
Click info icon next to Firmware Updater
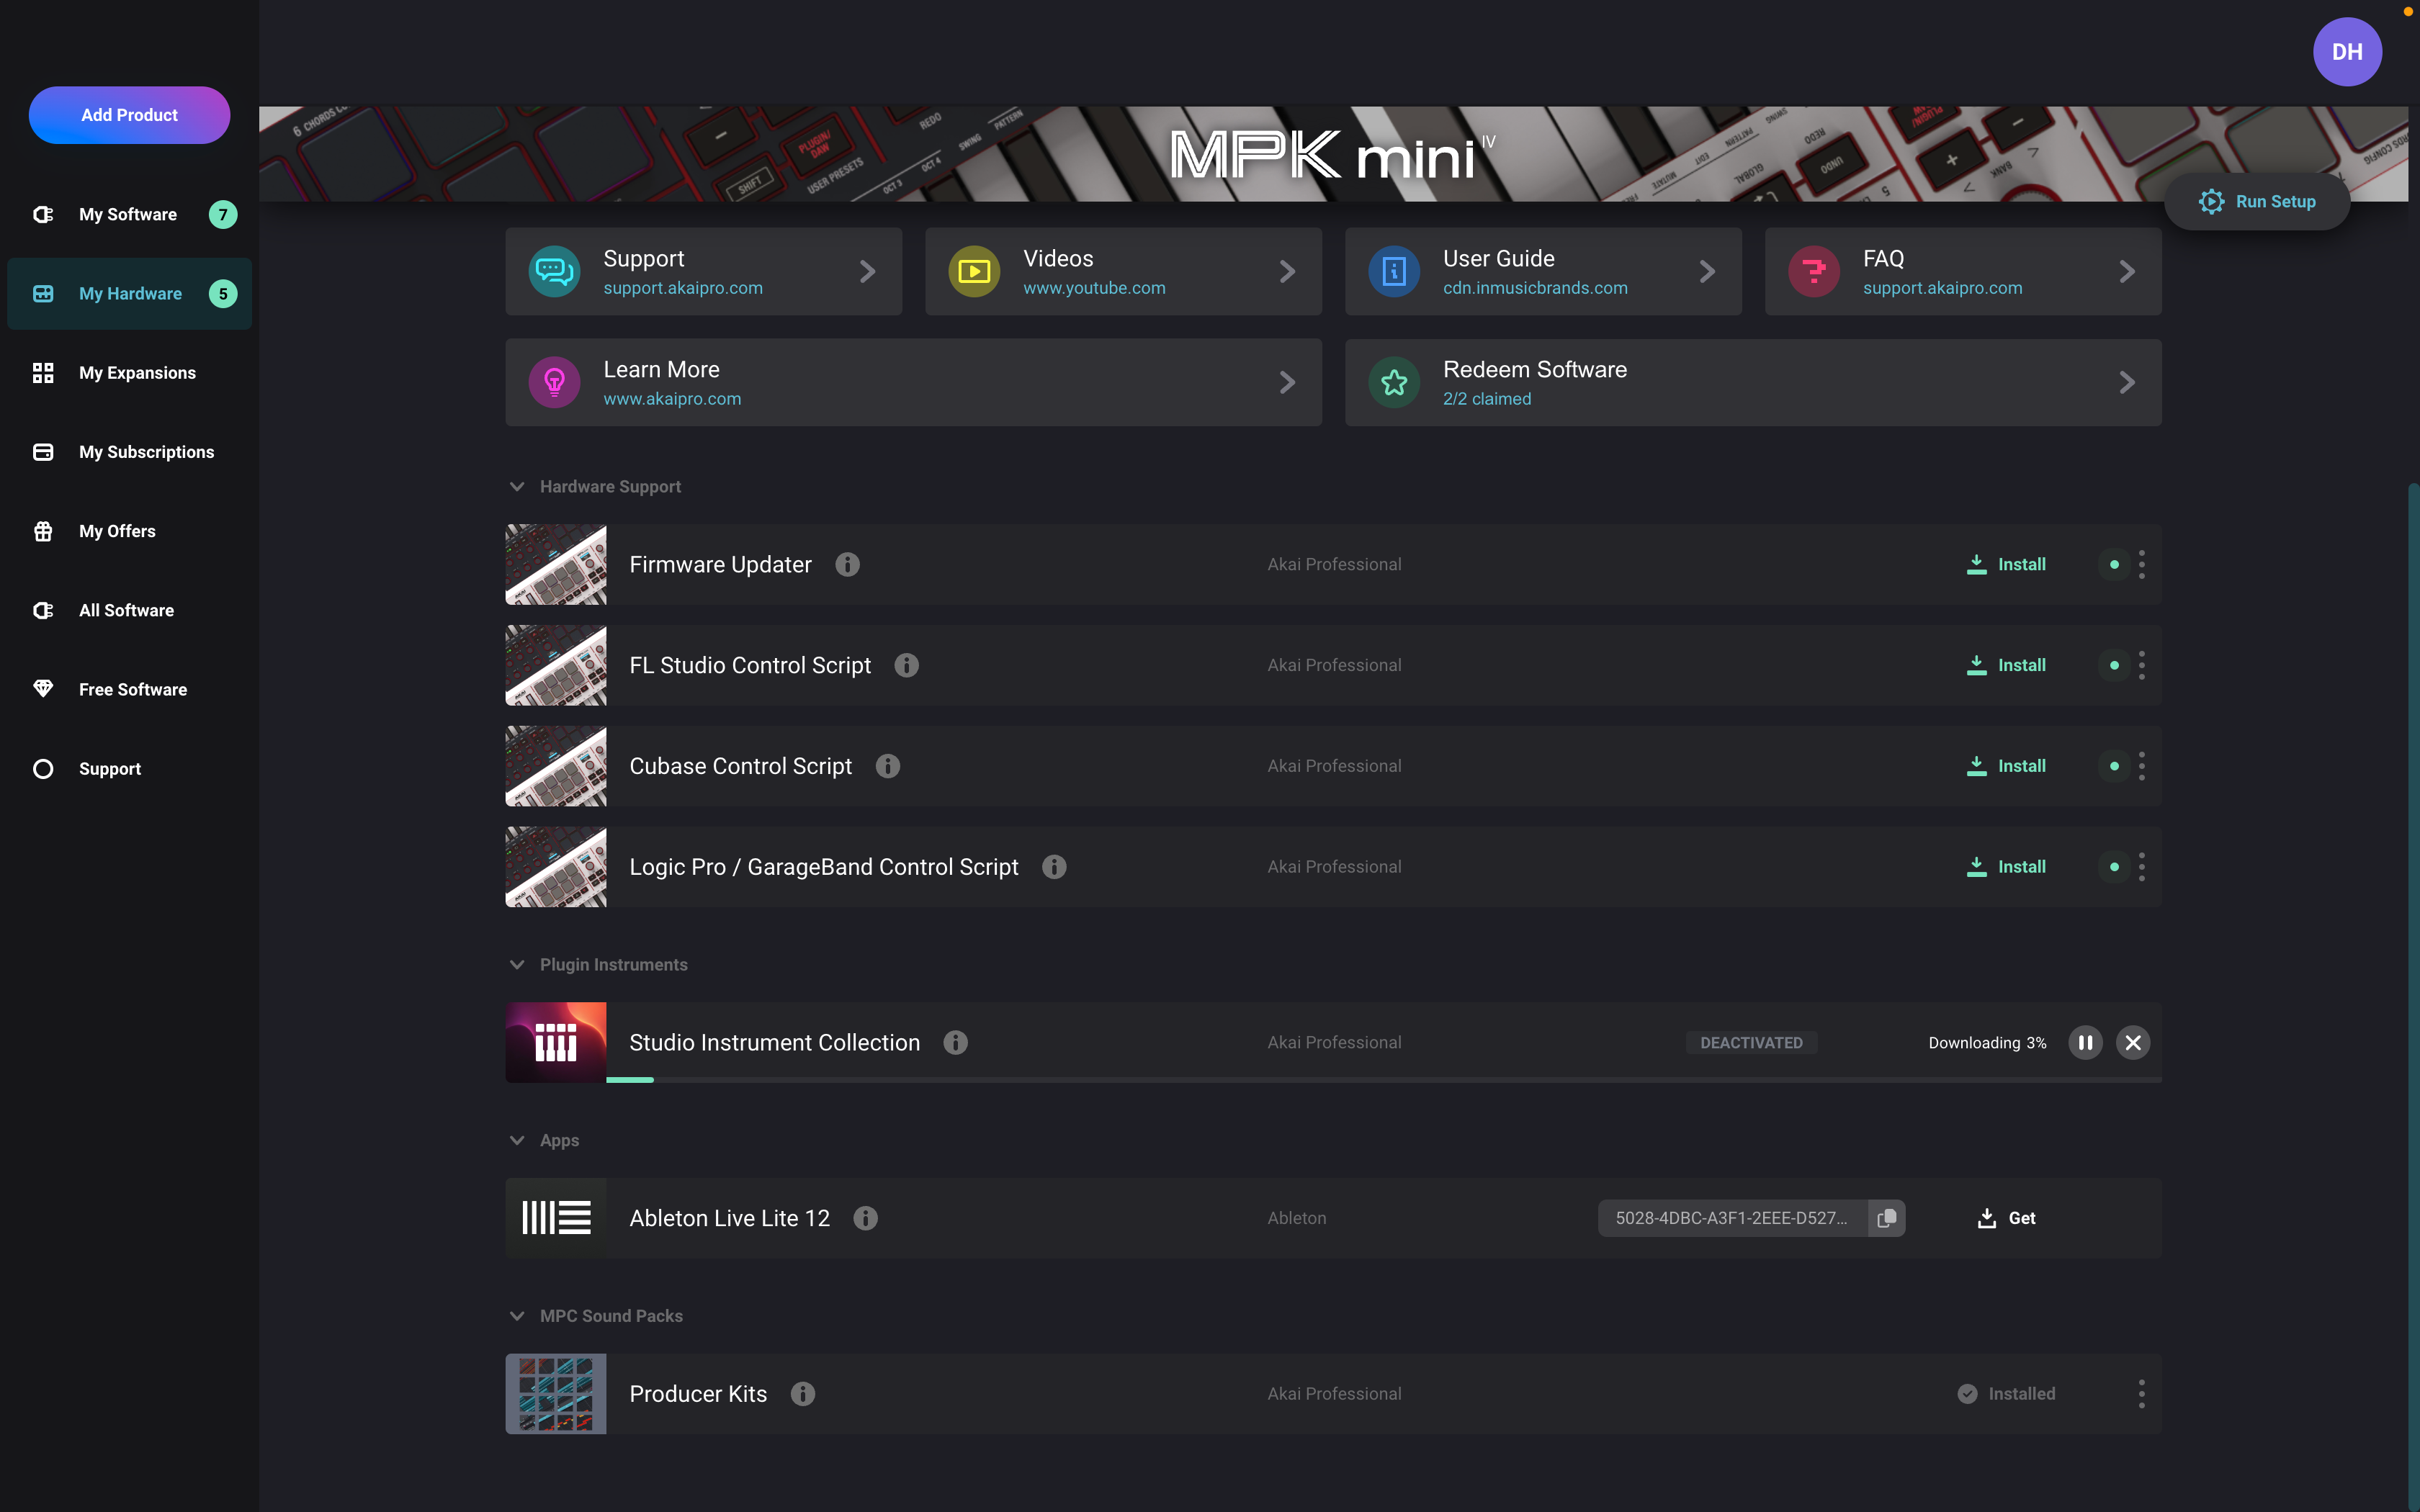pyautogui.click(x=847, y=564)
